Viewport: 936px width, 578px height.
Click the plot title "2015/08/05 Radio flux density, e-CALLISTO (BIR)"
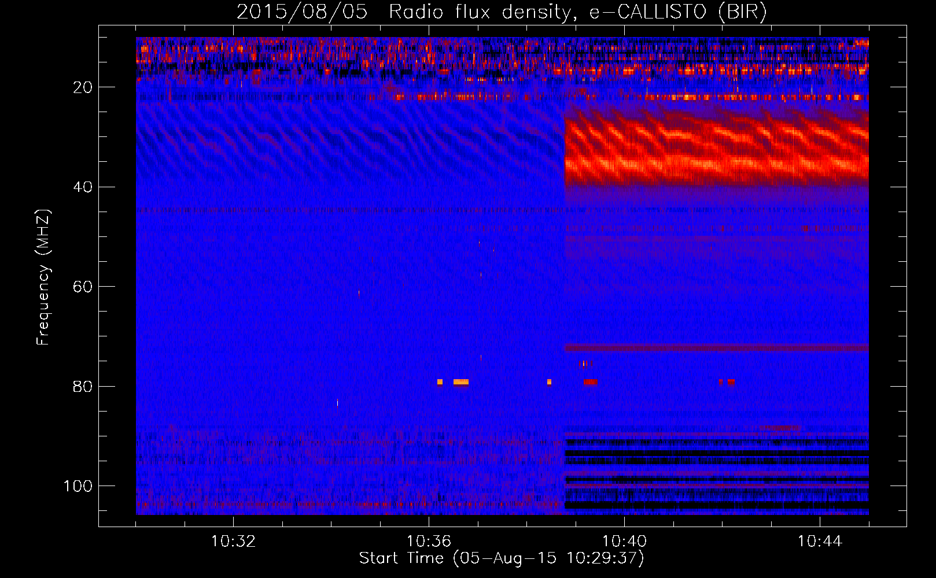point(502,12)
